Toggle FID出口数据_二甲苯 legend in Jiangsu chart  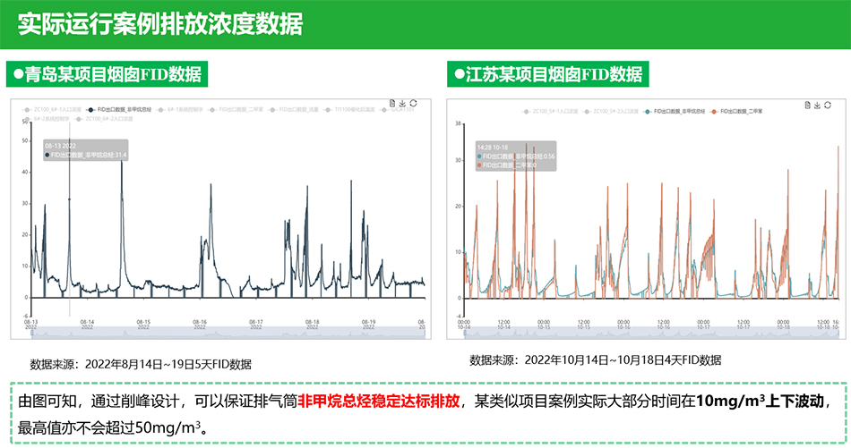click(736, 112)
